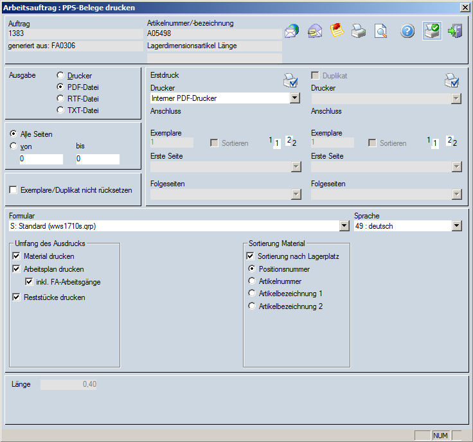
Task: Open the pinned notes icon
Action: click(337, 31)
